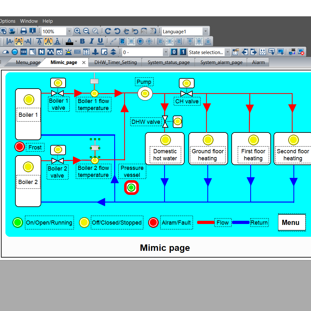
Task: Switch object preview to state 1
Action: [x=182, y=52]
